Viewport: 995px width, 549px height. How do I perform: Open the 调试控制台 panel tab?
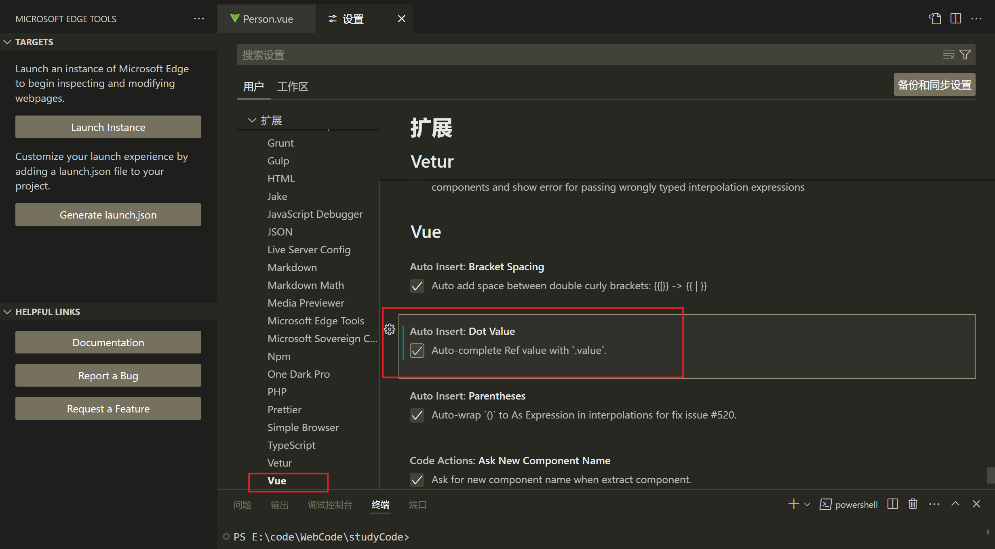pyautogui.click(x=330, y=505)
